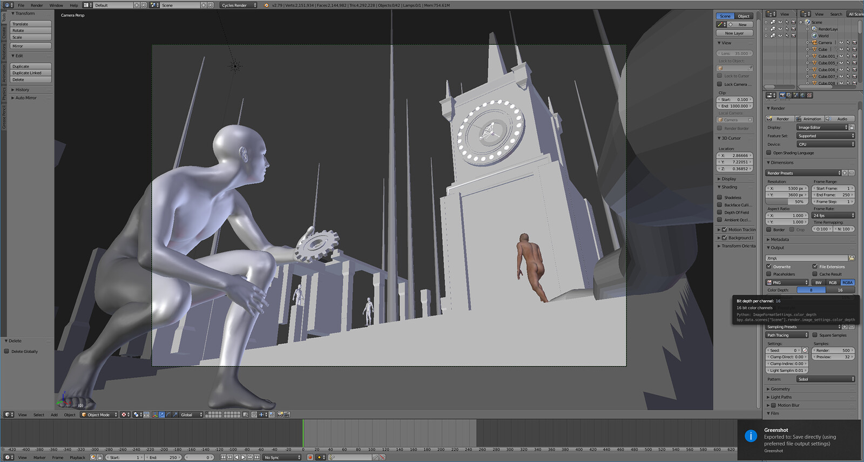Click the OpenGL render active viewport icon
Screen dimensions: 864x462
tap(280, 415)
